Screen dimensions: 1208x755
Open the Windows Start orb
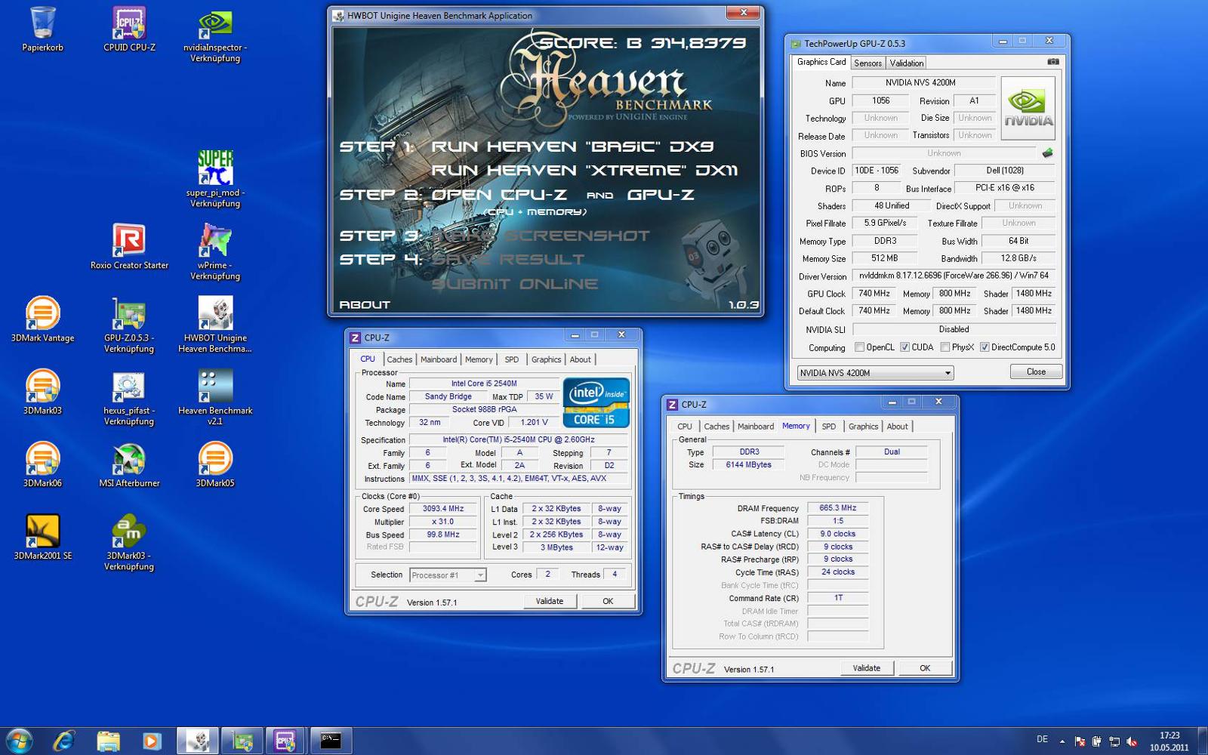tap(19, 741)
